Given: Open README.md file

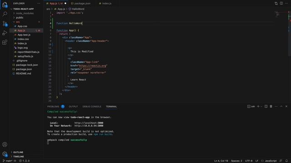Looking at the screenshot, I should (x=23, y=73).
